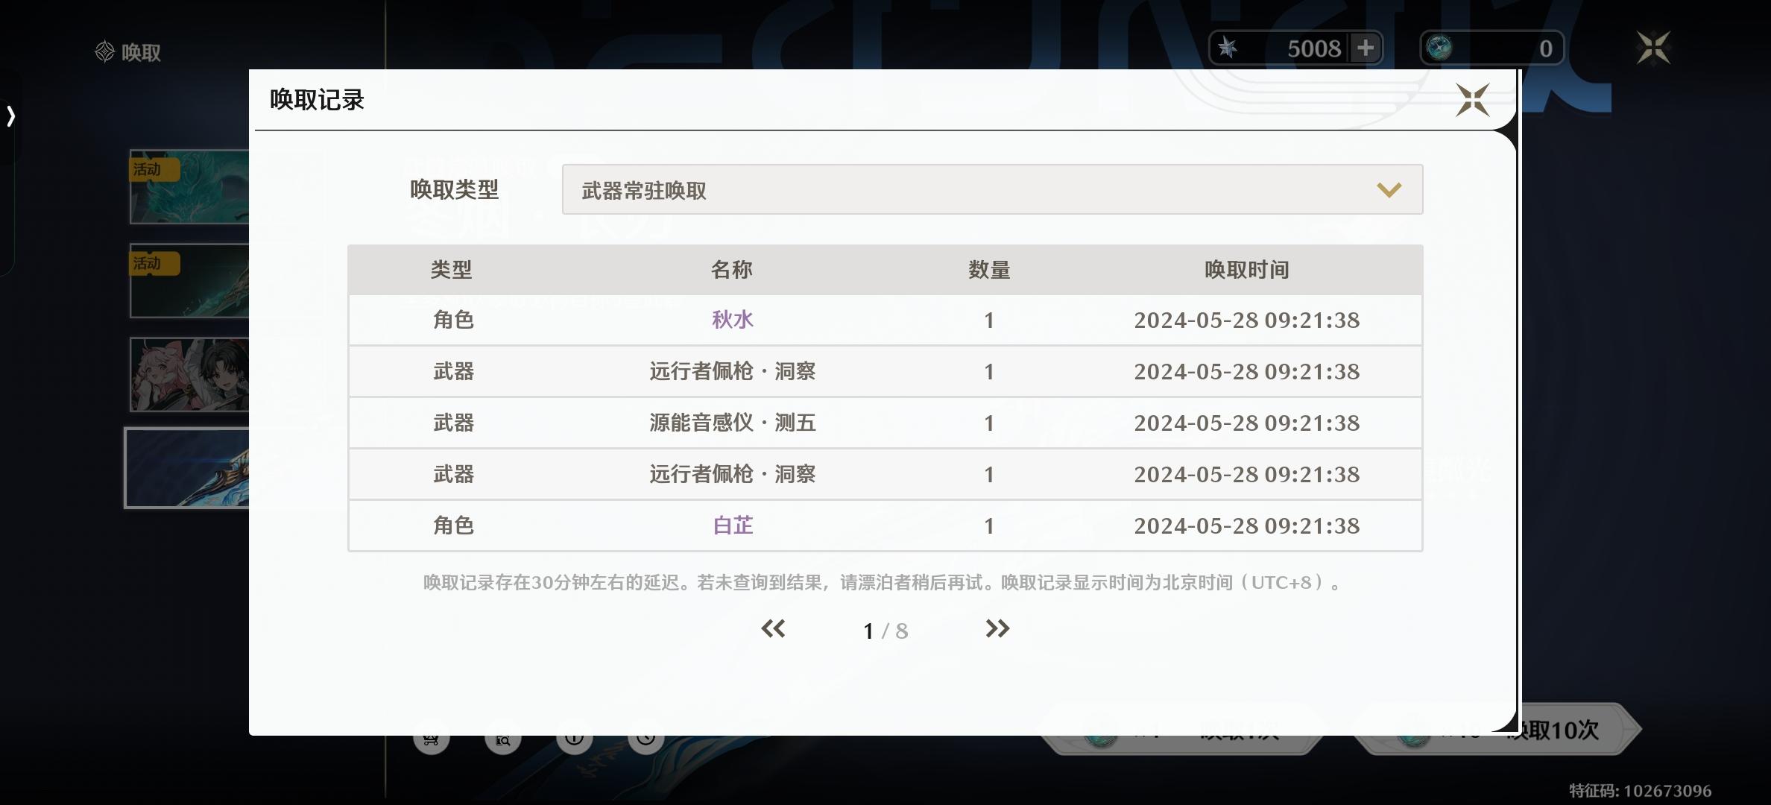Image resolution: width=1771 pixels, height=805 pixels.
Task: Click the 唤取 emblem icon top-left
Action: point(104,52)
